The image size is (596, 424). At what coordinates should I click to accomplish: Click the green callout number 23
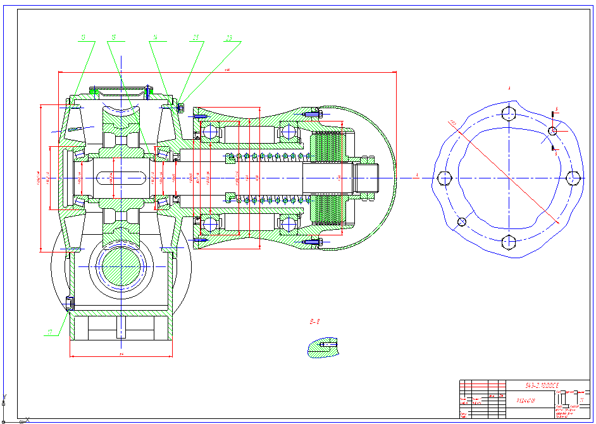point(229,38)
